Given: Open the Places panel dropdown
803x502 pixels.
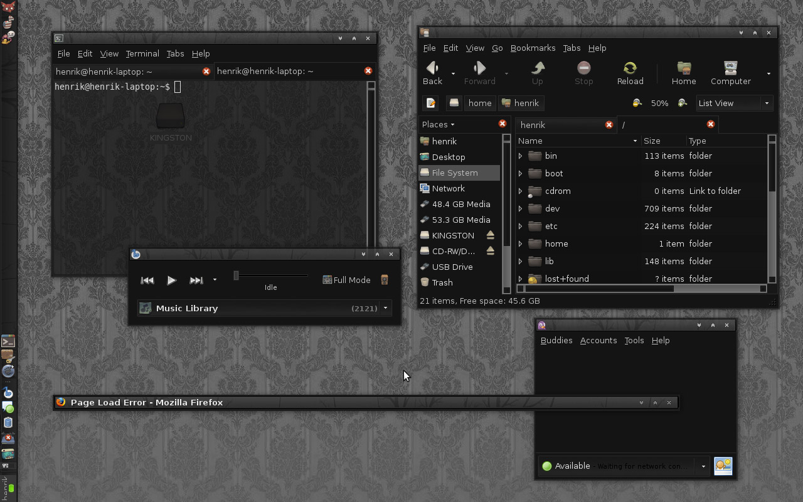Looking at the screenshot, I should (x=439, y=124).
